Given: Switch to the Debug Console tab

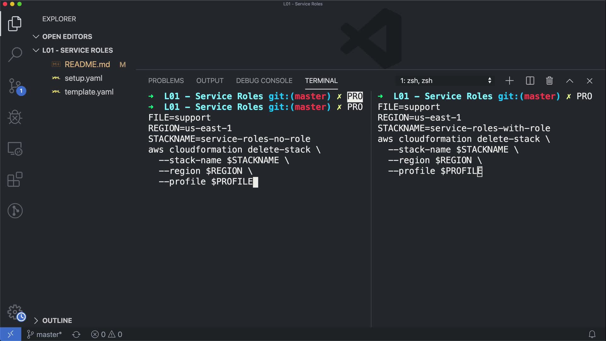Looking at the screenshot, I should [264, 81].
